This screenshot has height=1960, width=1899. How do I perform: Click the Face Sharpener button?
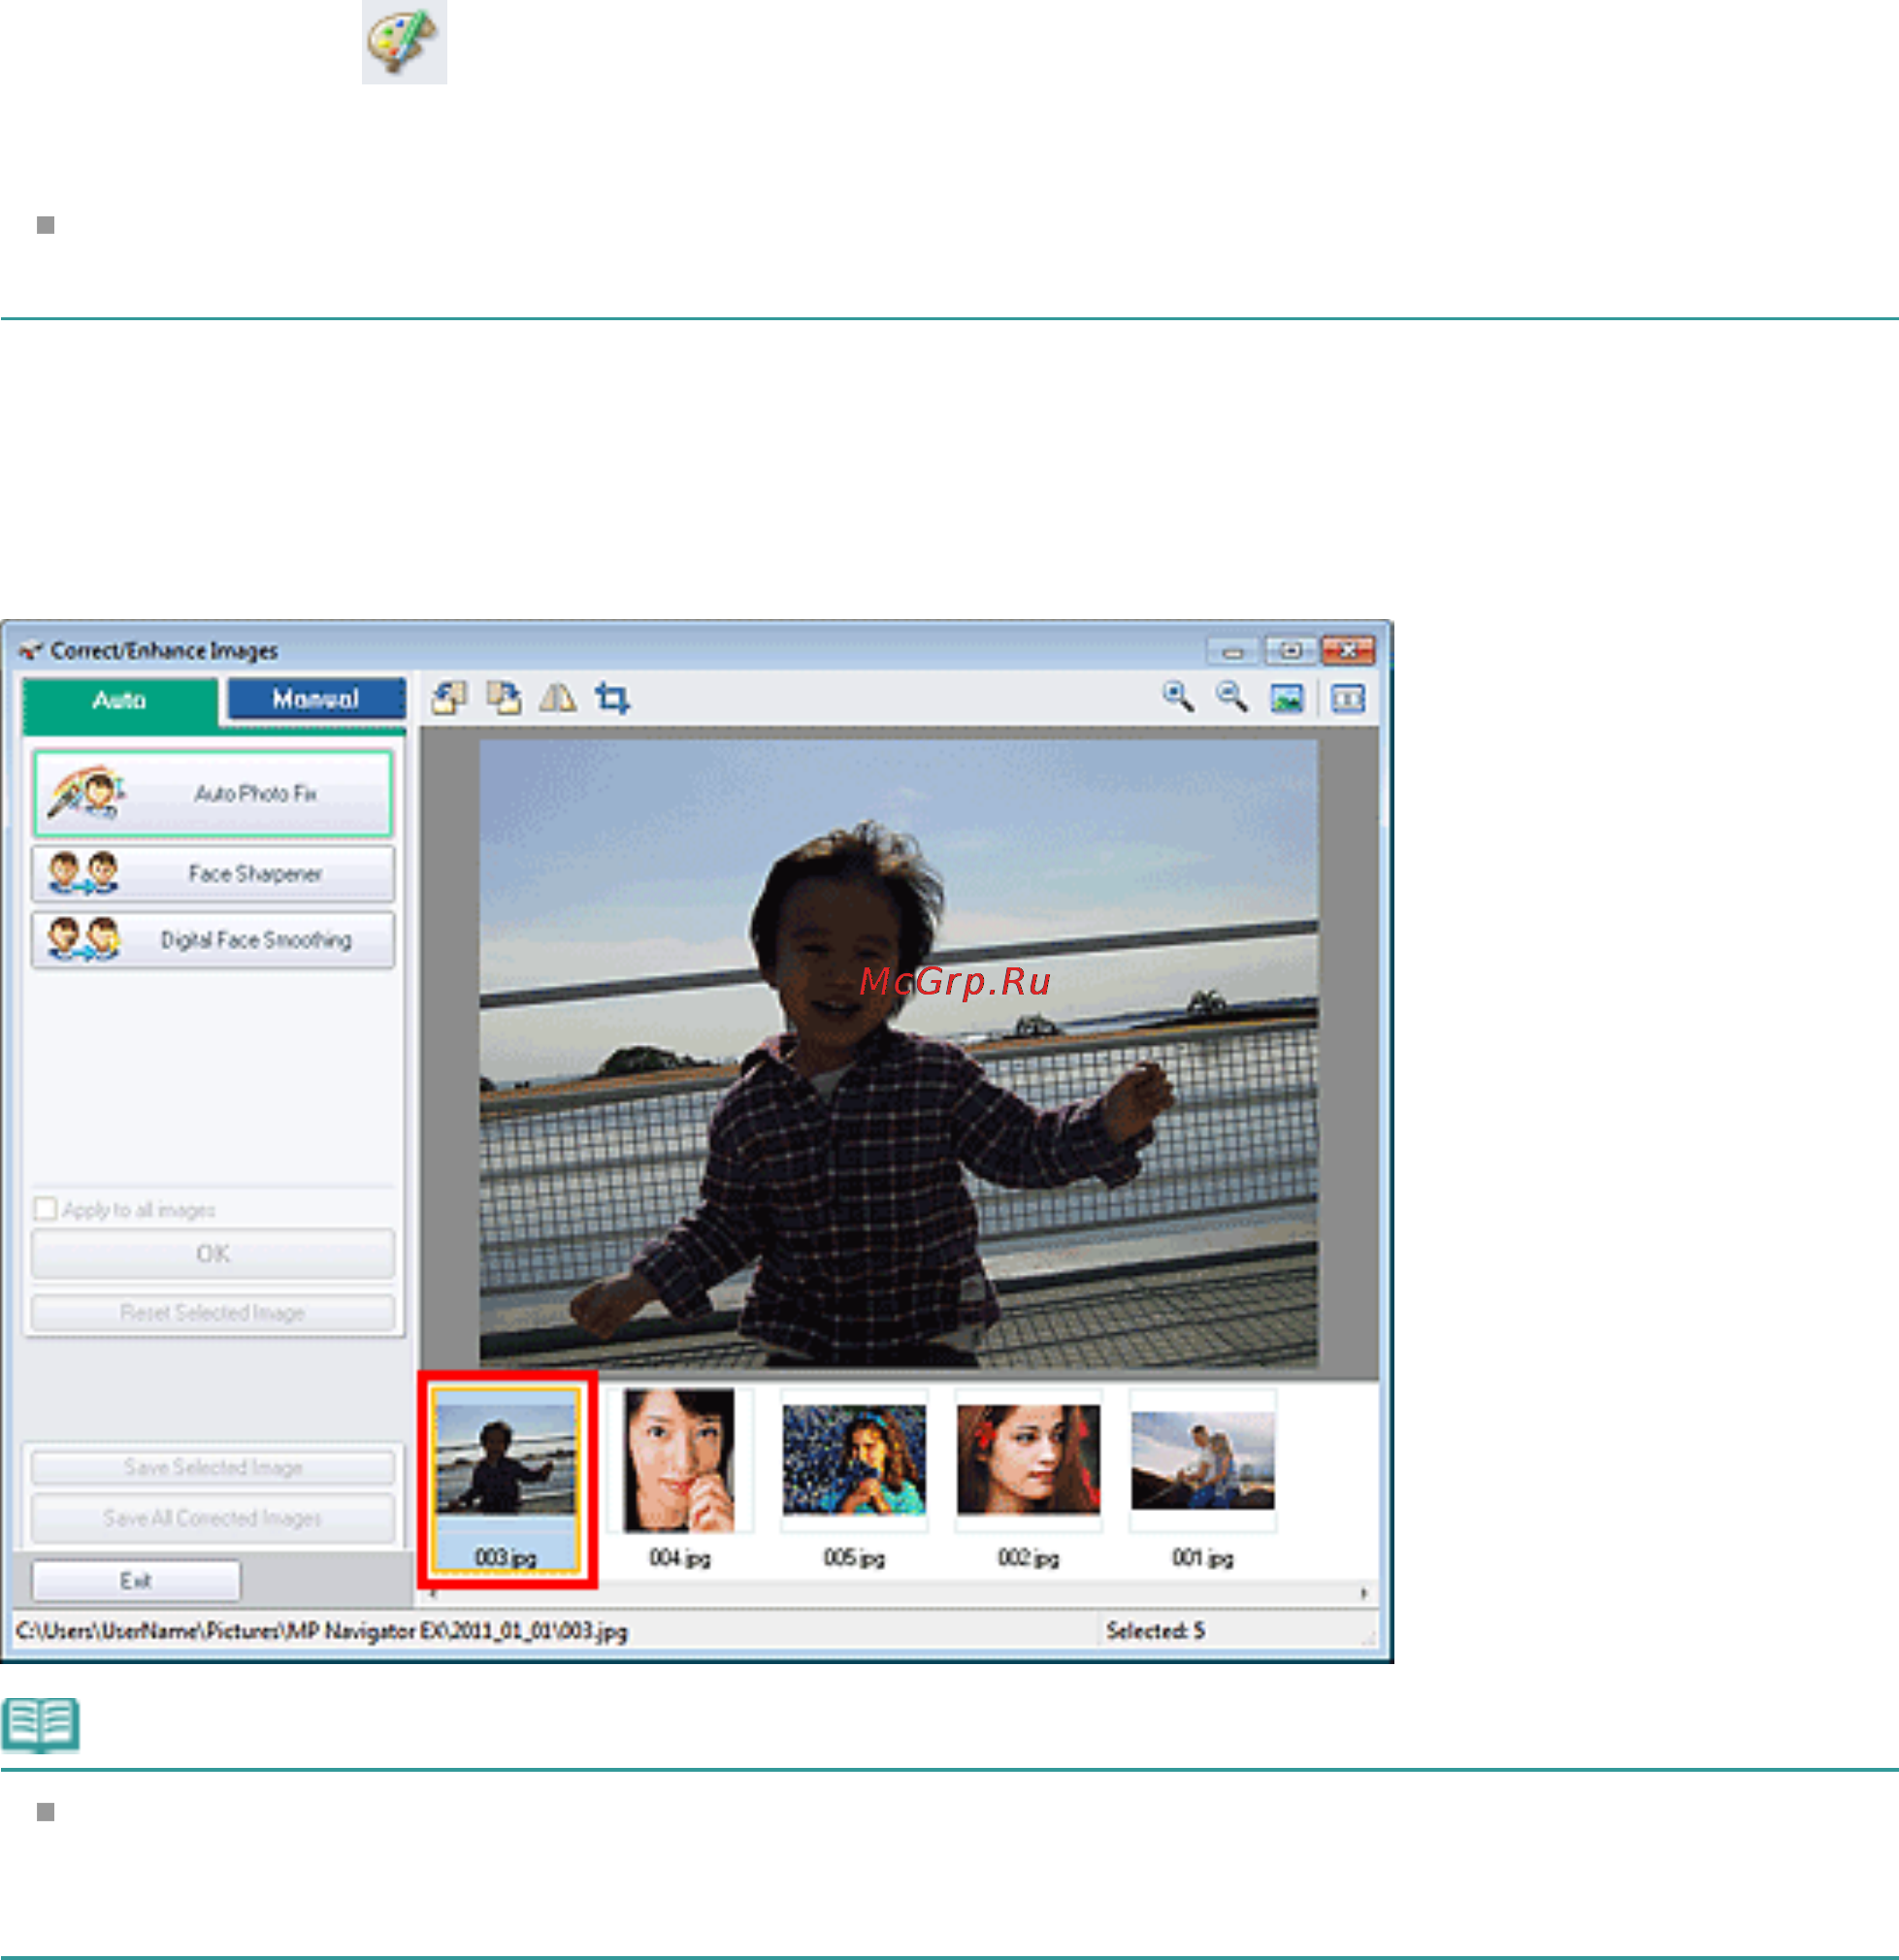[x=212, y=874]
